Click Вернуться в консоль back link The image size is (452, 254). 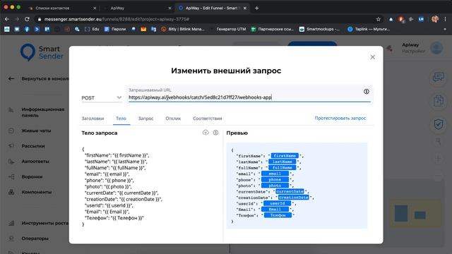(x=45, y=78)
